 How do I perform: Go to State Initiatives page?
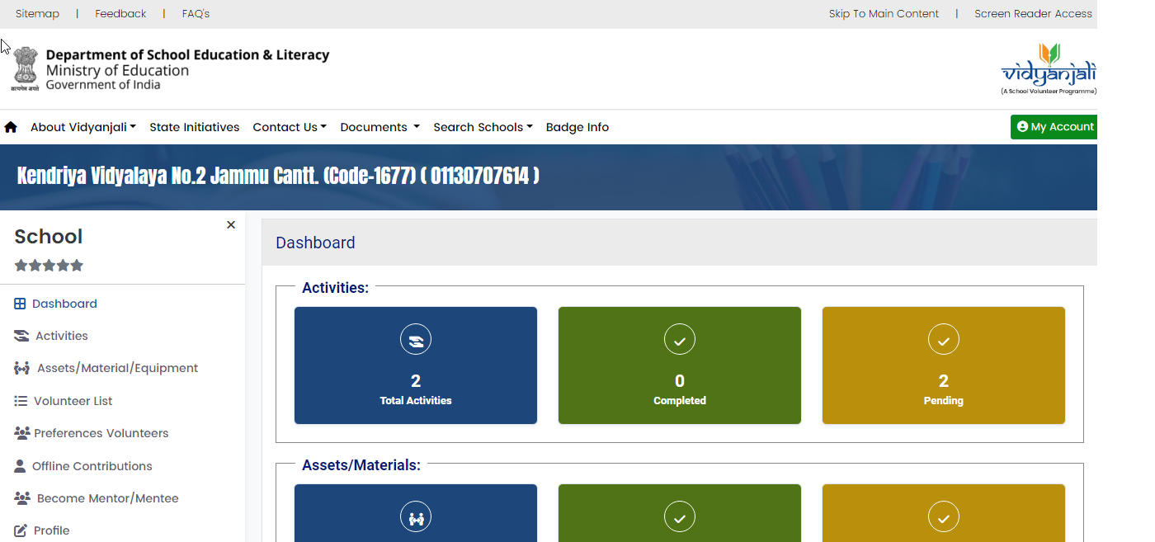pyautogui.click(x=194, y=127)
